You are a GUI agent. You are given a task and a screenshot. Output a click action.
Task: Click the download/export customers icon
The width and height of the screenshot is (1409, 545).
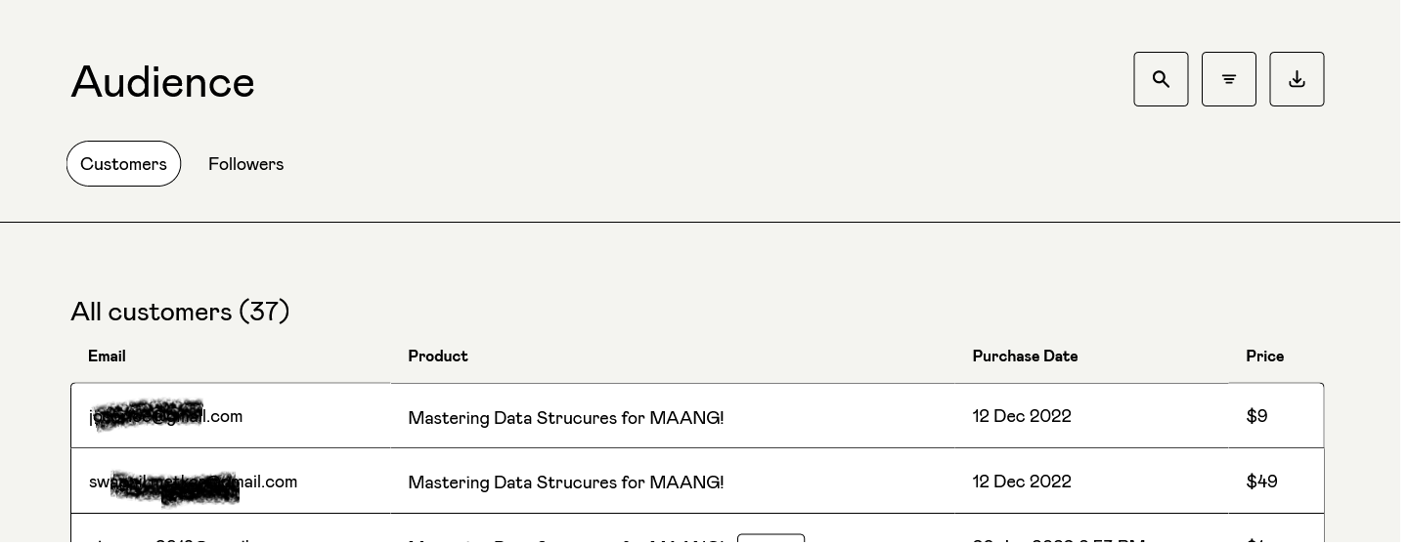point(1297,79)
